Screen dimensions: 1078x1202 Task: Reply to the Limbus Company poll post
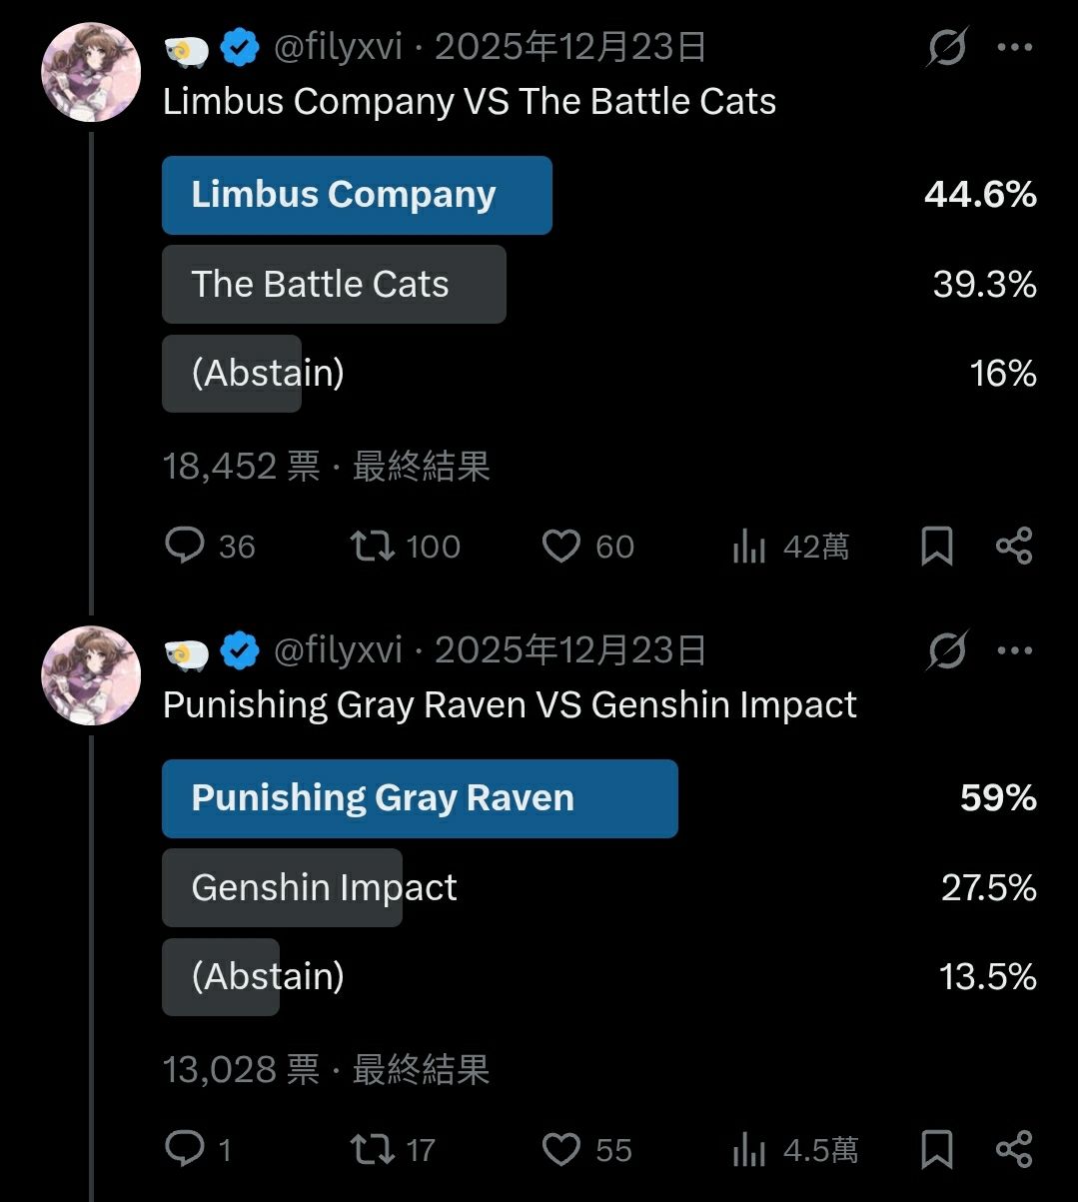click(185, 546)
